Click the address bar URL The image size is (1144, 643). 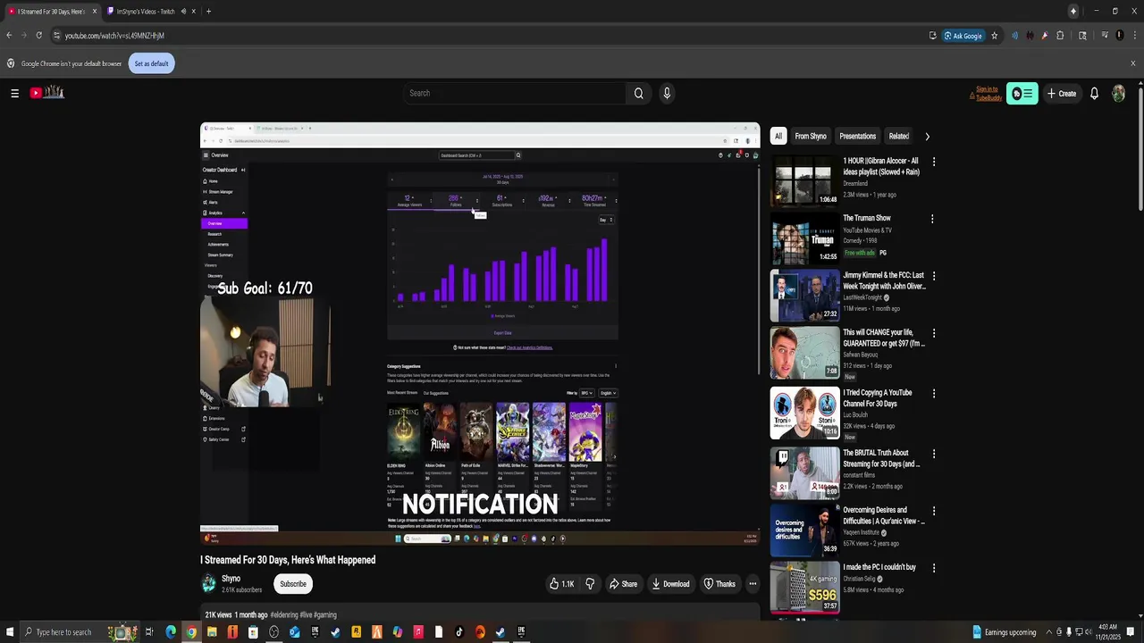(x=114, y=36)
